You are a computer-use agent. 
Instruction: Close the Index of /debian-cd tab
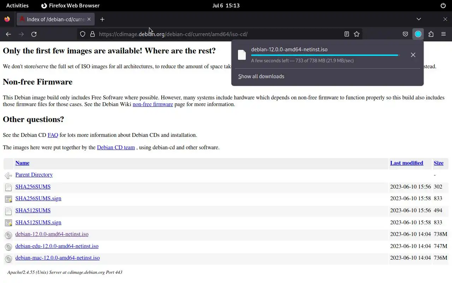click(89, 19)
